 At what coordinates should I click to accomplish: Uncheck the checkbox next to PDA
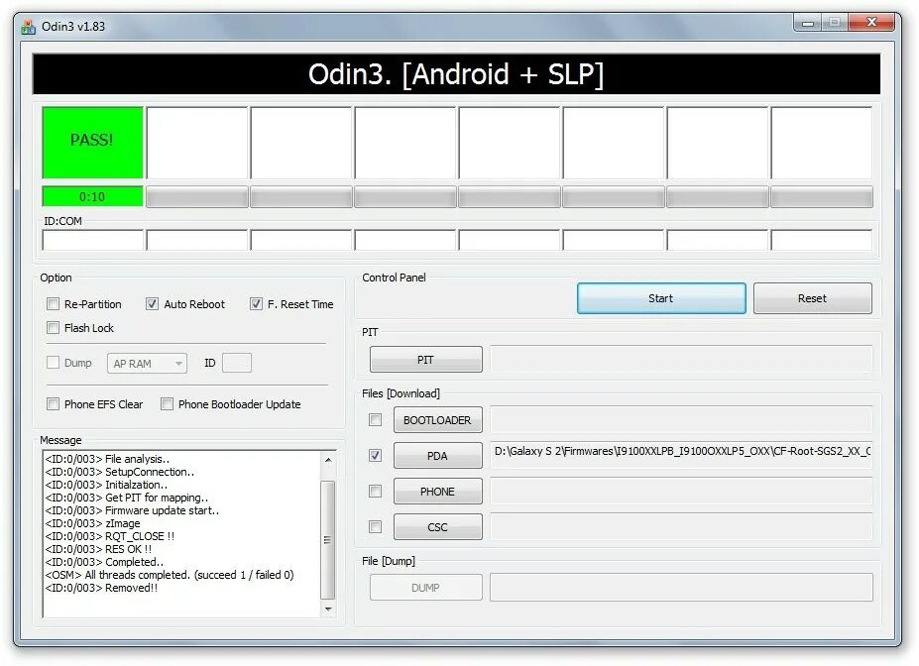pos(375,455)
